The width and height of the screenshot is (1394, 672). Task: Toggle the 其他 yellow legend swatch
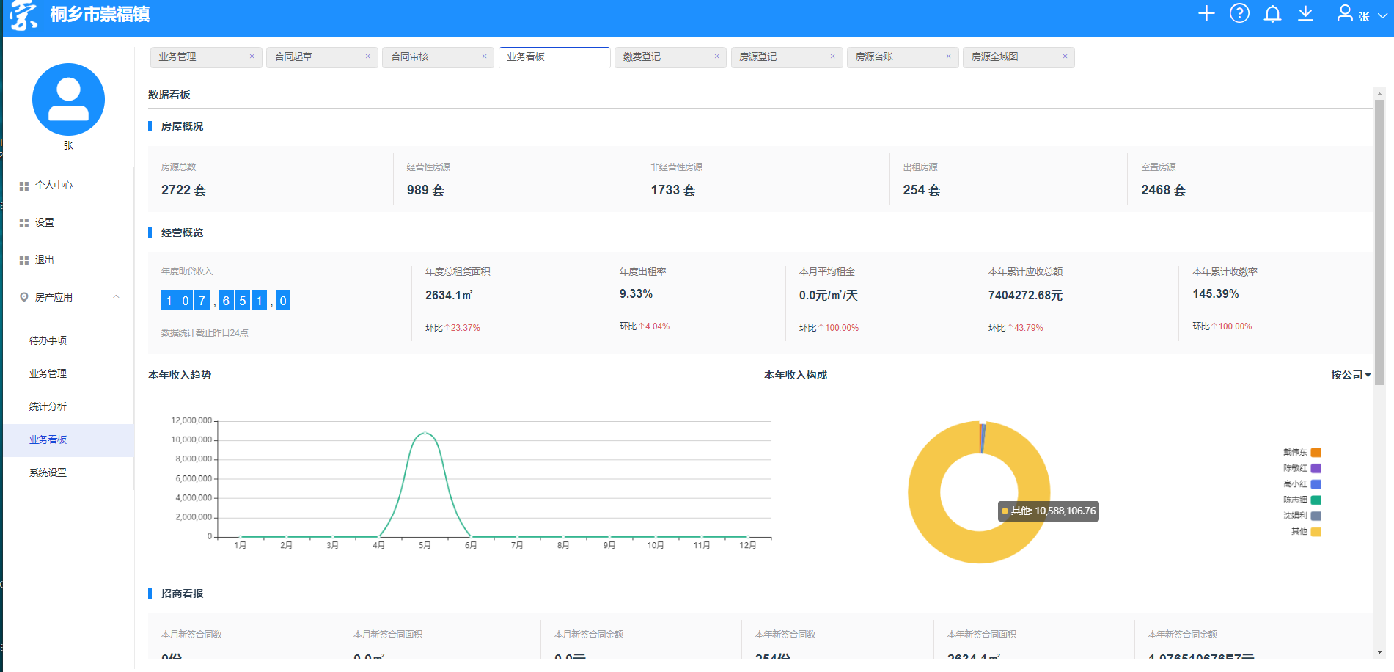[1316, 532]
